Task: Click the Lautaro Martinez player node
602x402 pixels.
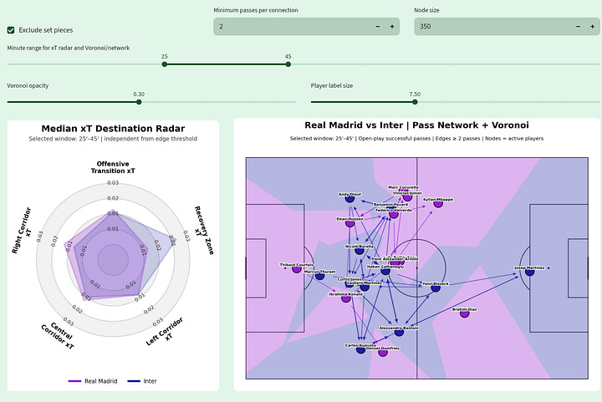Action: [x=365, y=287]
